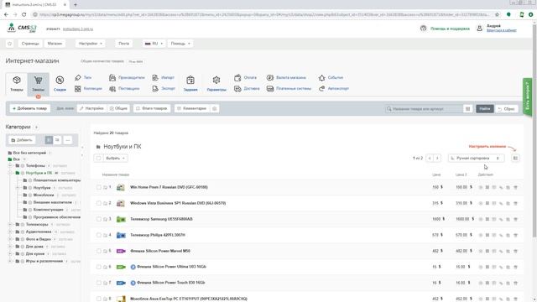Open the Почта menu item
This screenshot has height=302, width=537.
point(123,44)
